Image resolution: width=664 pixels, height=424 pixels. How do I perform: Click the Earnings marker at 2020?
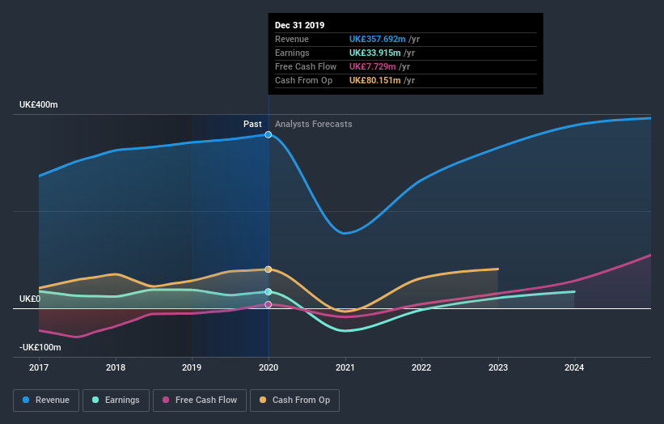tap(268, 292)
